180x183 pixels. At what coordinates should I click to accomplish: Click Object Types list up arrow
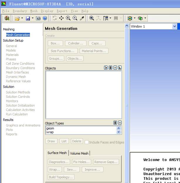click(x=118, y=128)
